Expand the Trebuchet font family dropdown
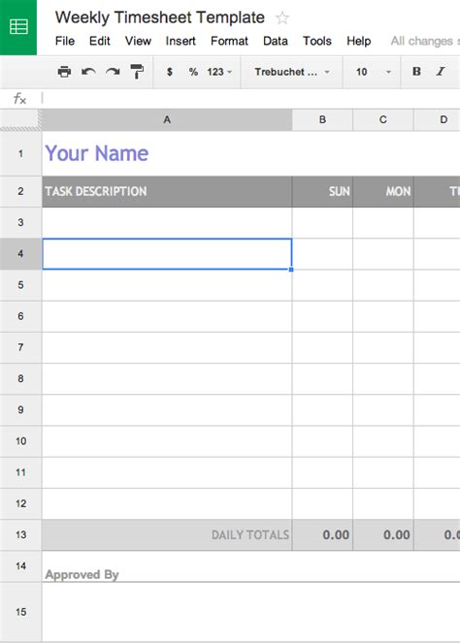Screen dimensions: 460x643 point(292,72)
